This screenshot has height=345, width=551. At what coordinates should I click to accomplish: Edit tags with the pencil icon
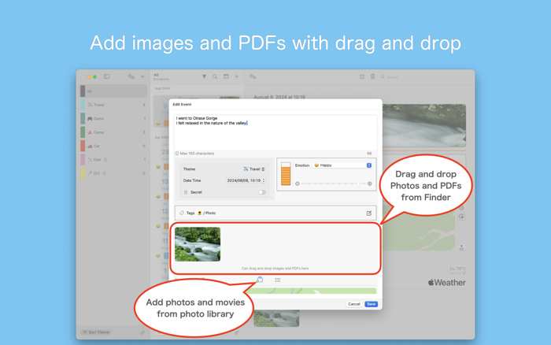[369, 213]
